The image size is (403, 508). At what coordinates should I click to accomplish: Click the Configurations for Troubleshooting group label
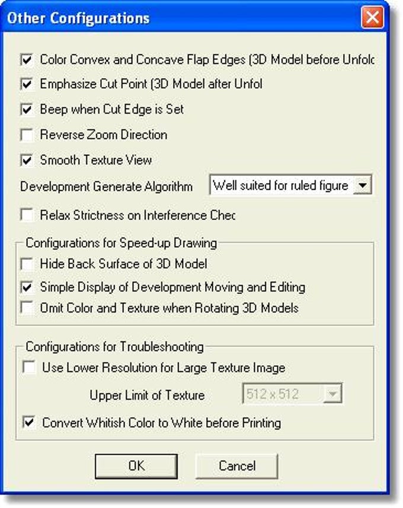tap(115, 347)
